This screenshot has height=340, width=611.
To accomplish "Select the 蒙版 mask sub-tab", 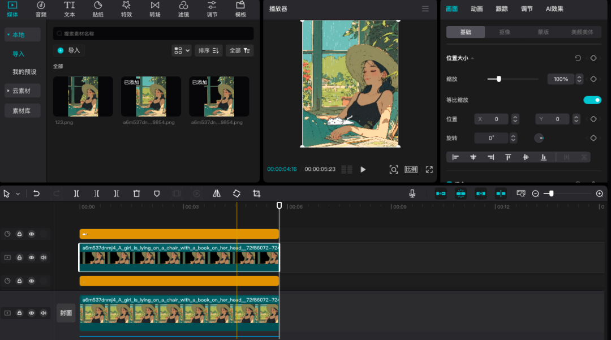I will pos(543,32).
